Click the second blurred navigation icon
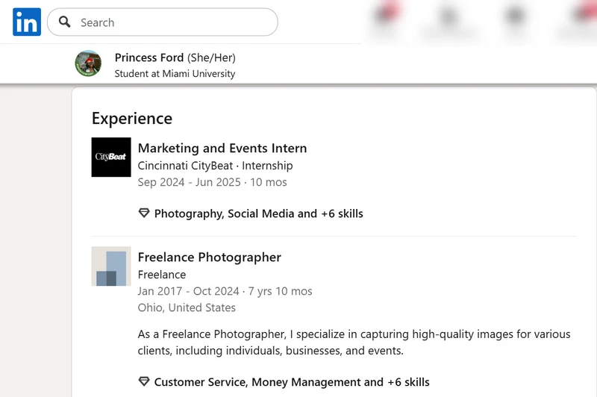 (x=449, y=21)
